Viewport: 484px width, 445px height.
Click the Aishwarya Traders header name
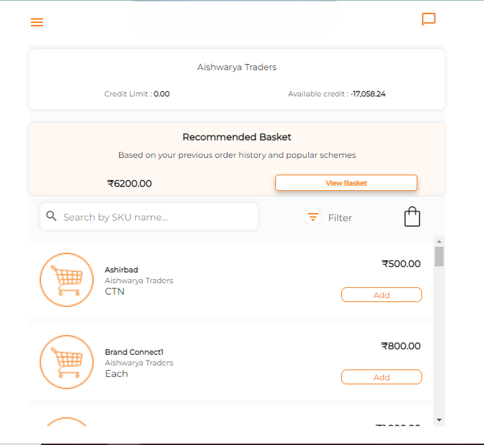[x=237, y=67]
